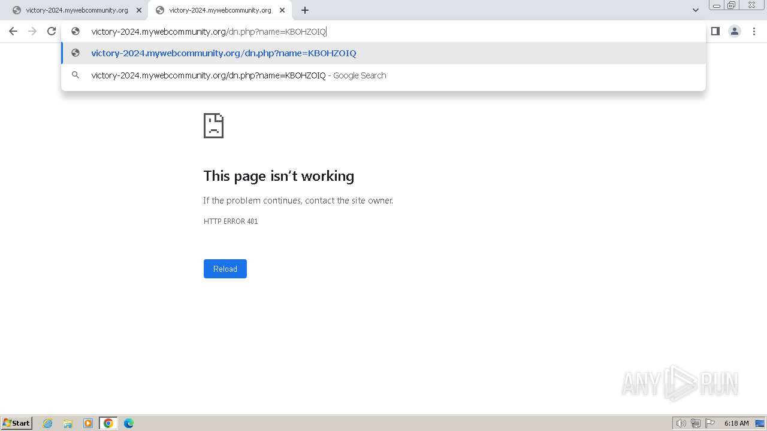767x431 pixels.
Task: Click the Chrome taskbar icon
Action: click(108, 423)
